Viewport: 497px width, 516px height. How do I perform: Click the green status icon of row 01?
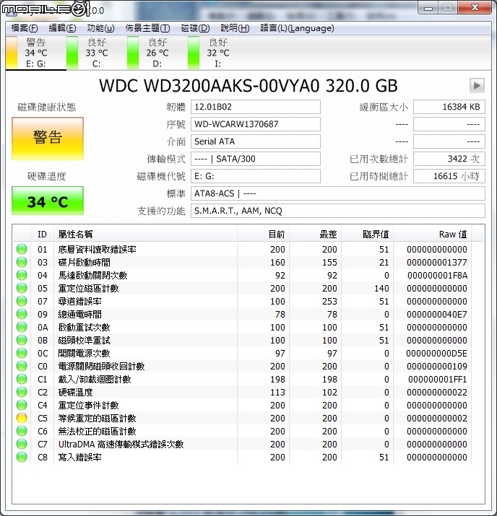22,249
